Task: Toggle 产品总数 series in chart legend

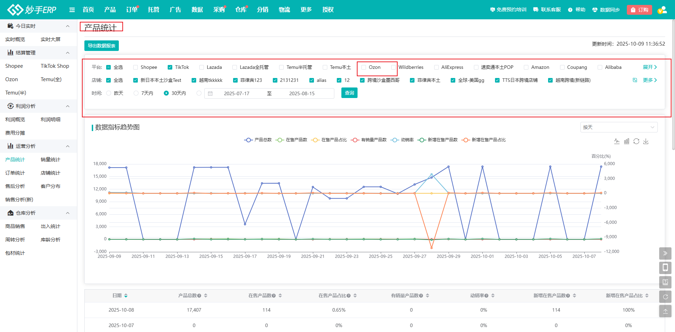Action: 258,140
